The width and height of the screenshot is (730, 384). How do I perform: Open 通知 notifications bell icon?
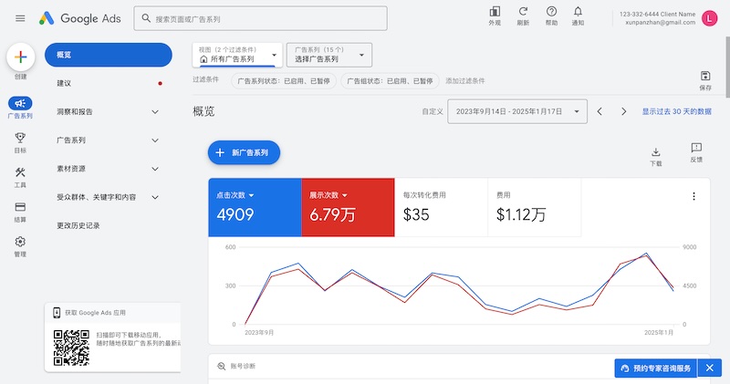coord(578,12)
